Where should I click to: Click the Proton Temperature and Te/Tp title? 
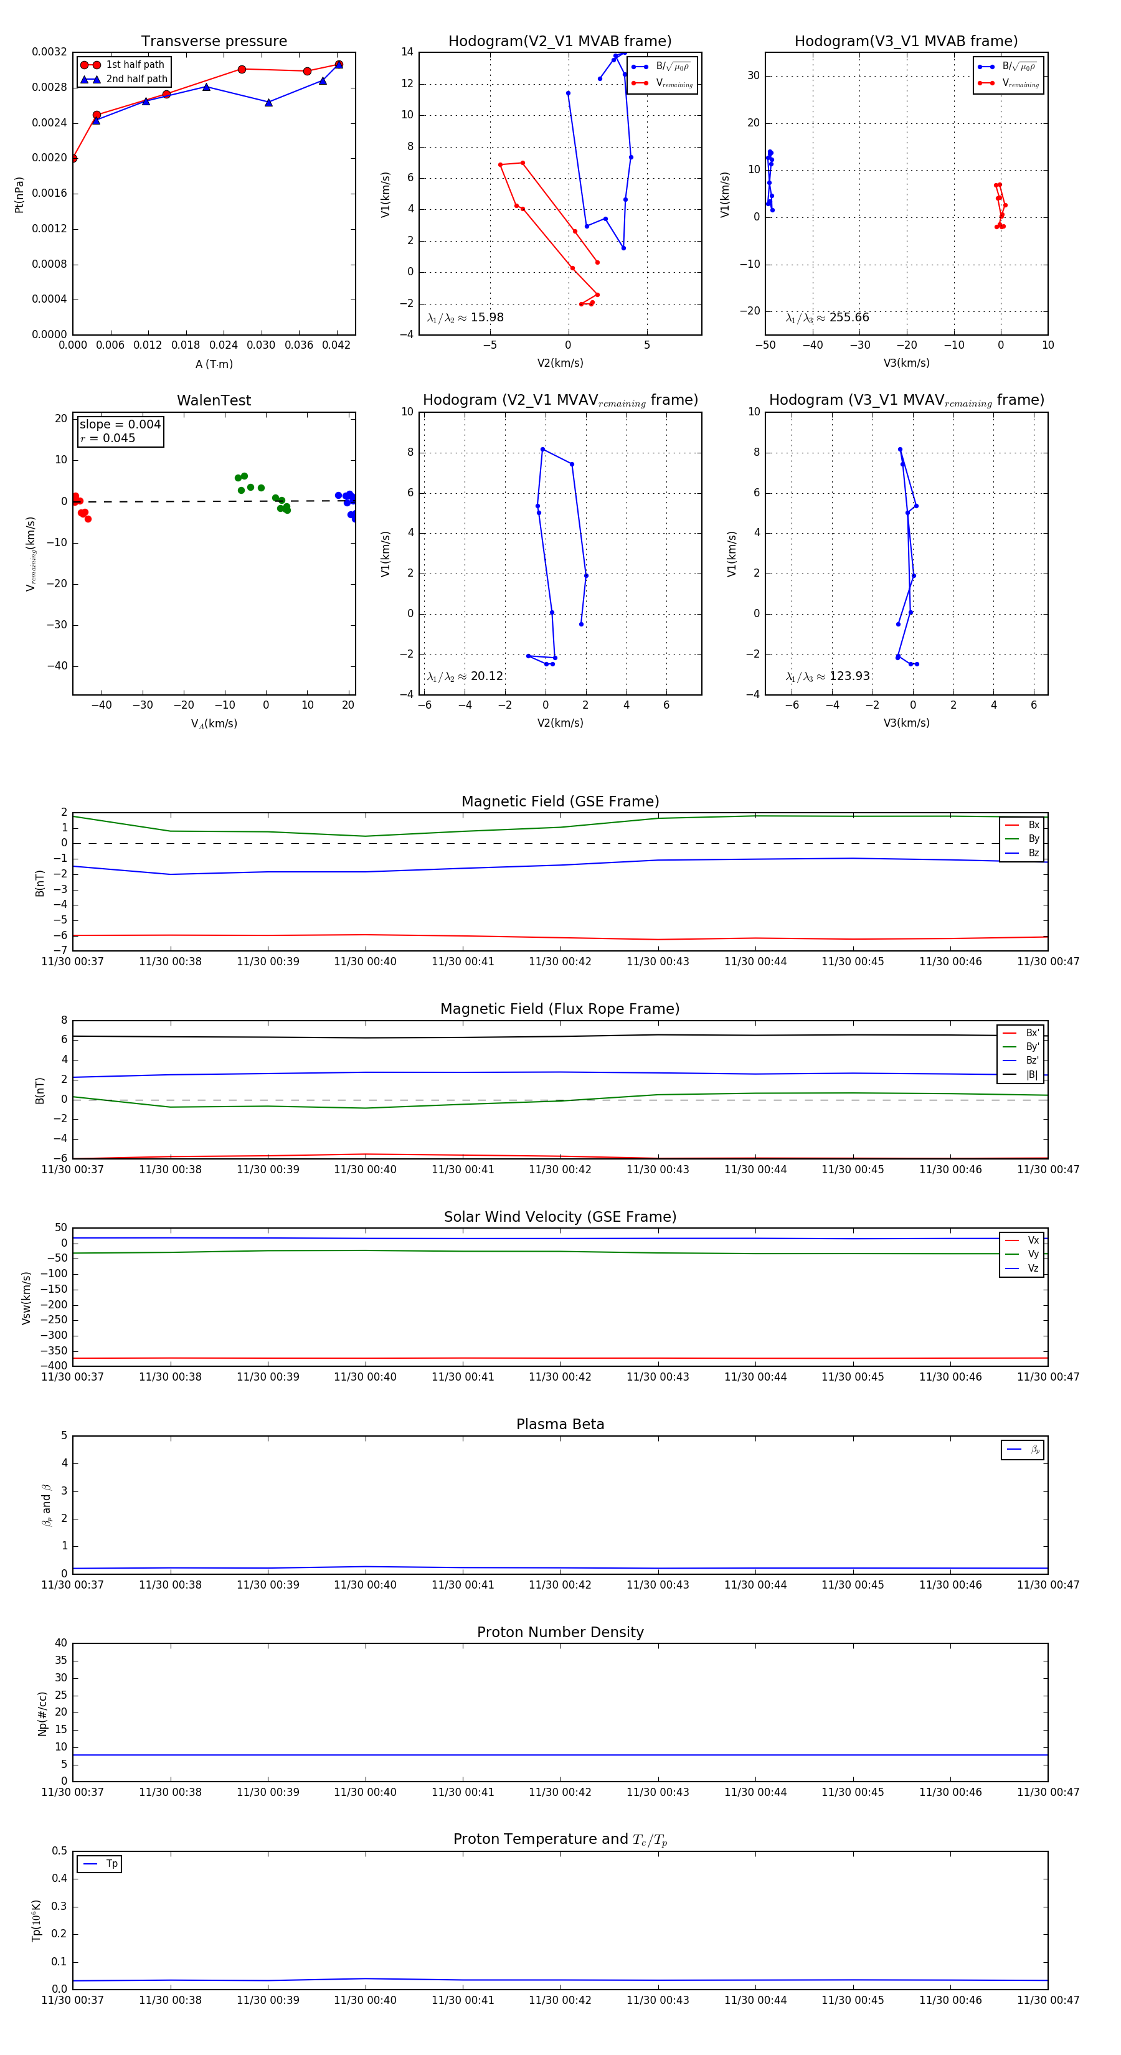560,1840
